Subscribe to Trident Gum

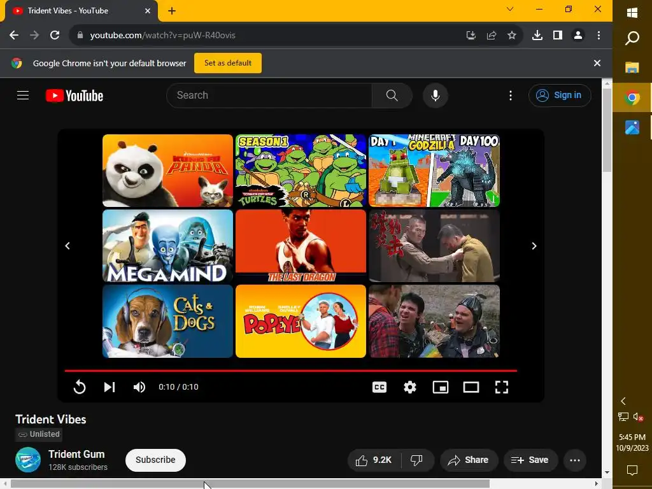155,460
